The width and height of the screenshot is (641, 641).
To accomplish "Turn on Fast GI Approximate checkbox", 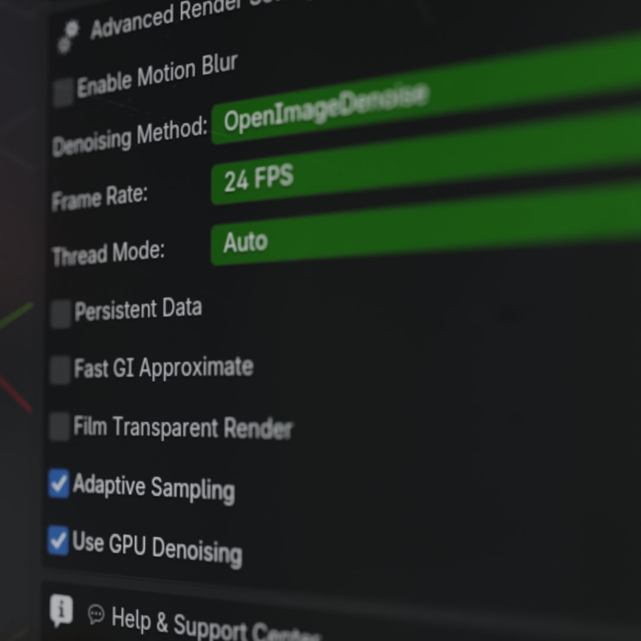I will point(60,370).
